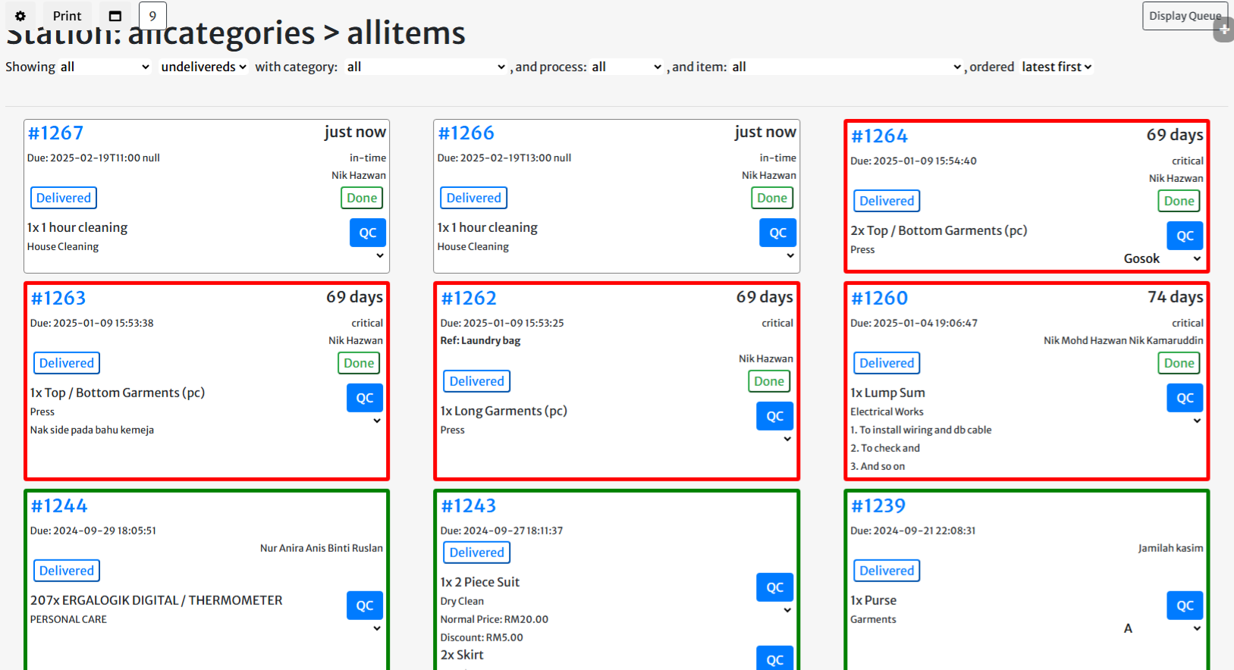This screenshot has height=670, width=1234.
Task: Click QC for order #1264 garments
Action: [x=1185, y=236]
